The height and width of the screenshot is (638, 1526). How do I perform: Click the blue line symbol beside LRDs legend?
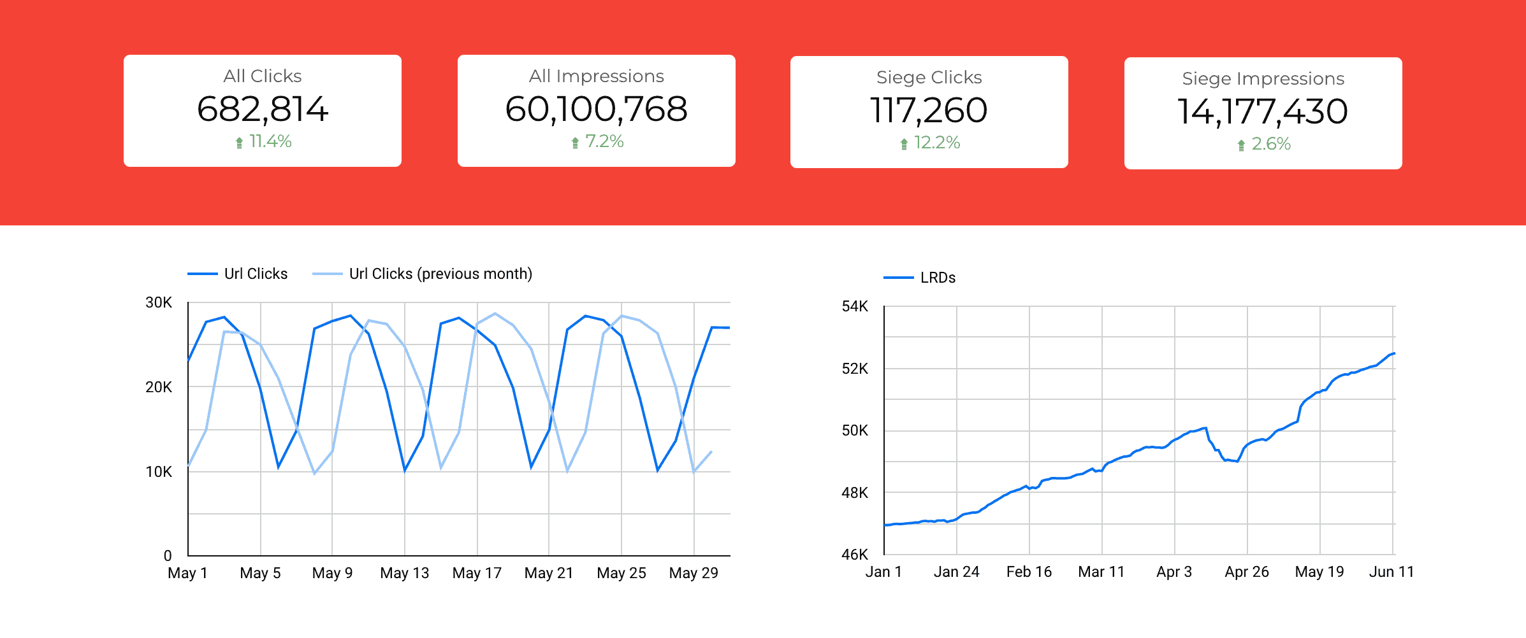click(x=899, y=277)
